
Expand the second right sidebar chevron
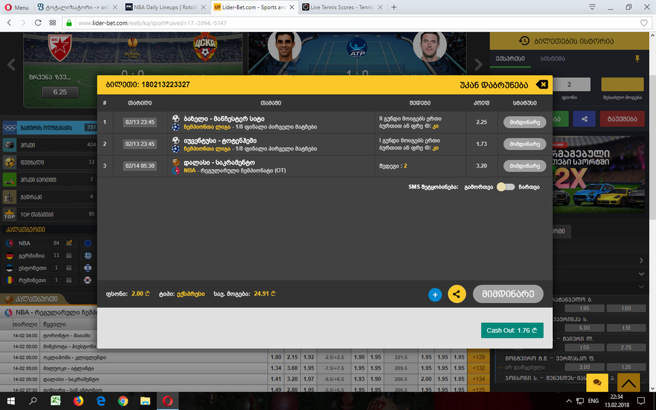click(641, 274)
